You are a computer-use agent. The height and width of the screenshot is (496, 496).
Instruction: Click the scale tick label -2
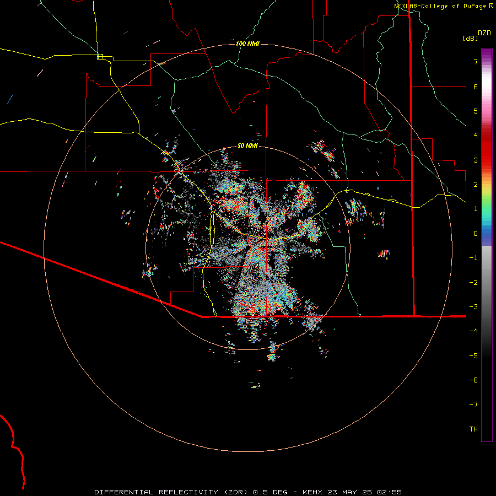pos(473,283)
